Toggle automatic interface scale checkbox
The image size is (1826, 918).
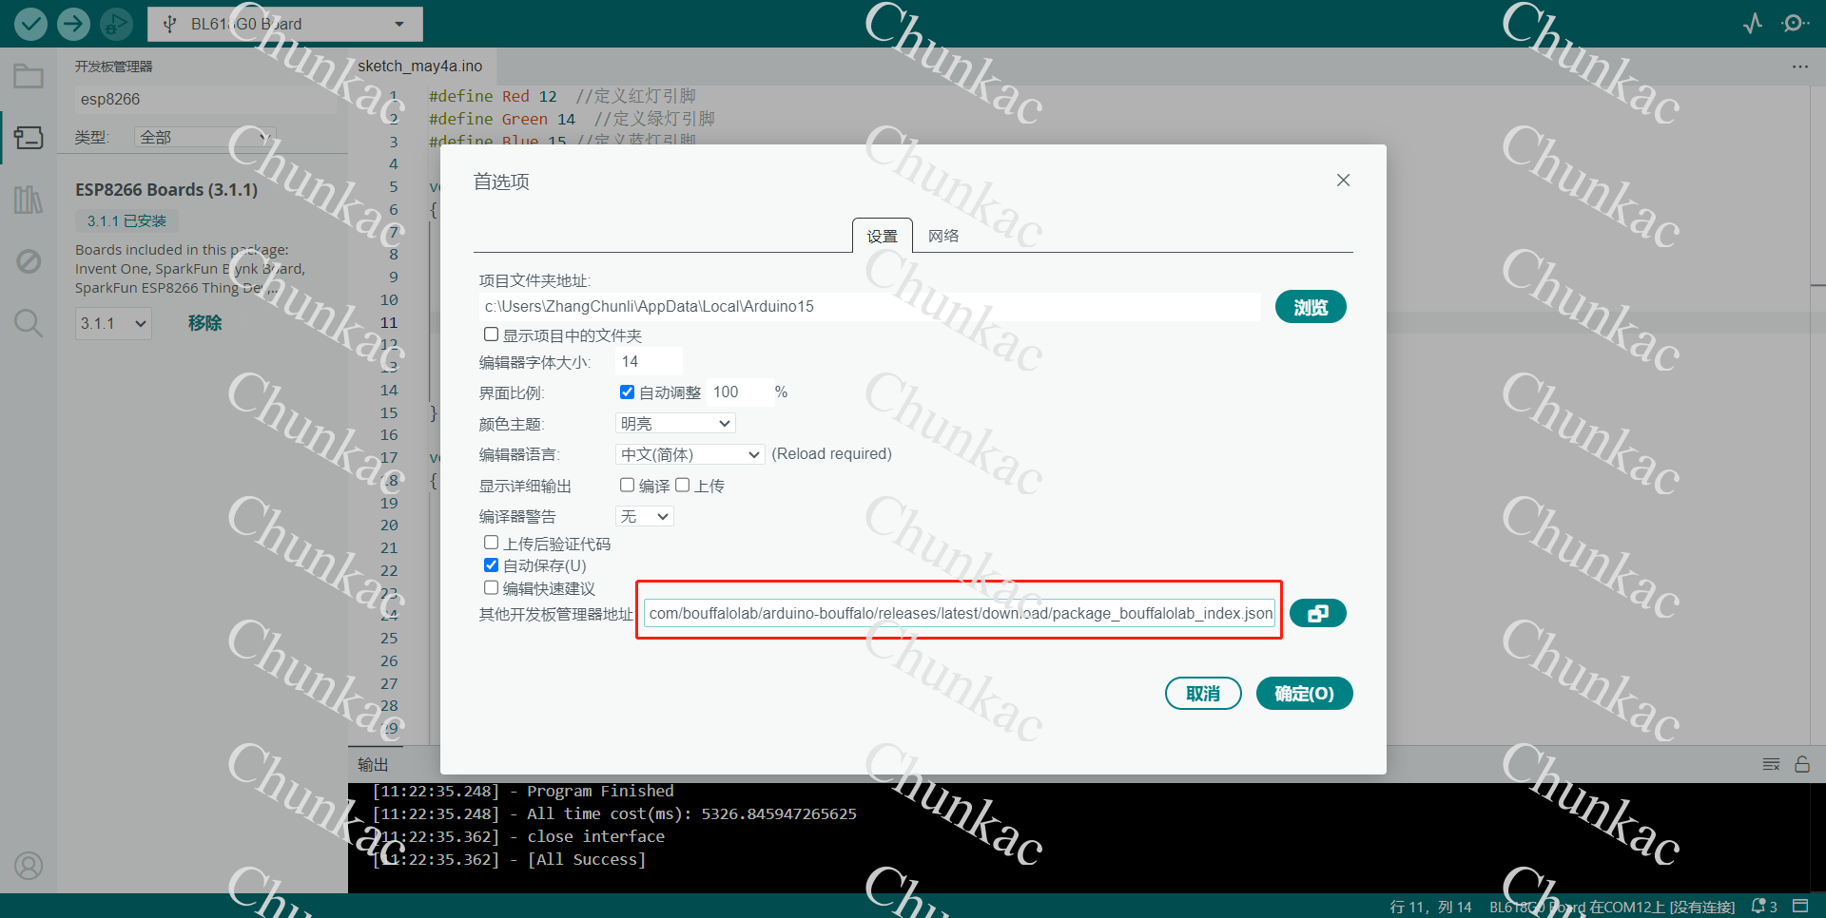pyautogui.click(x=627, y=392)
